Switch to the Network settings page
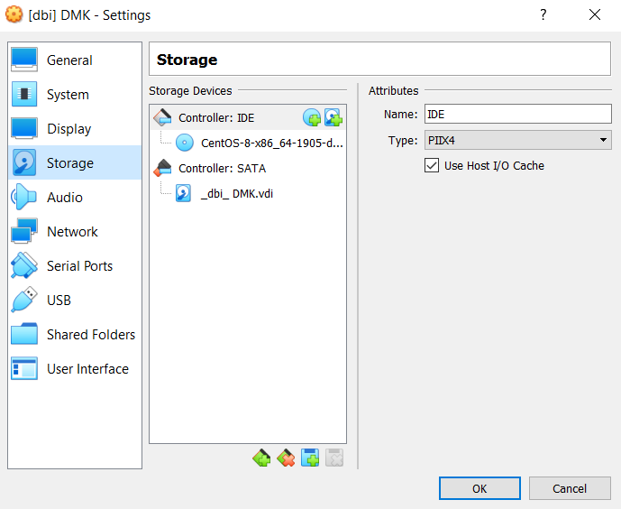 coord(72,232)
